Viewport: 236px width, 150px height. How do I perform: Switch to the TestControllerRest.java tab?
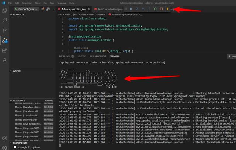tap(110, 9)
